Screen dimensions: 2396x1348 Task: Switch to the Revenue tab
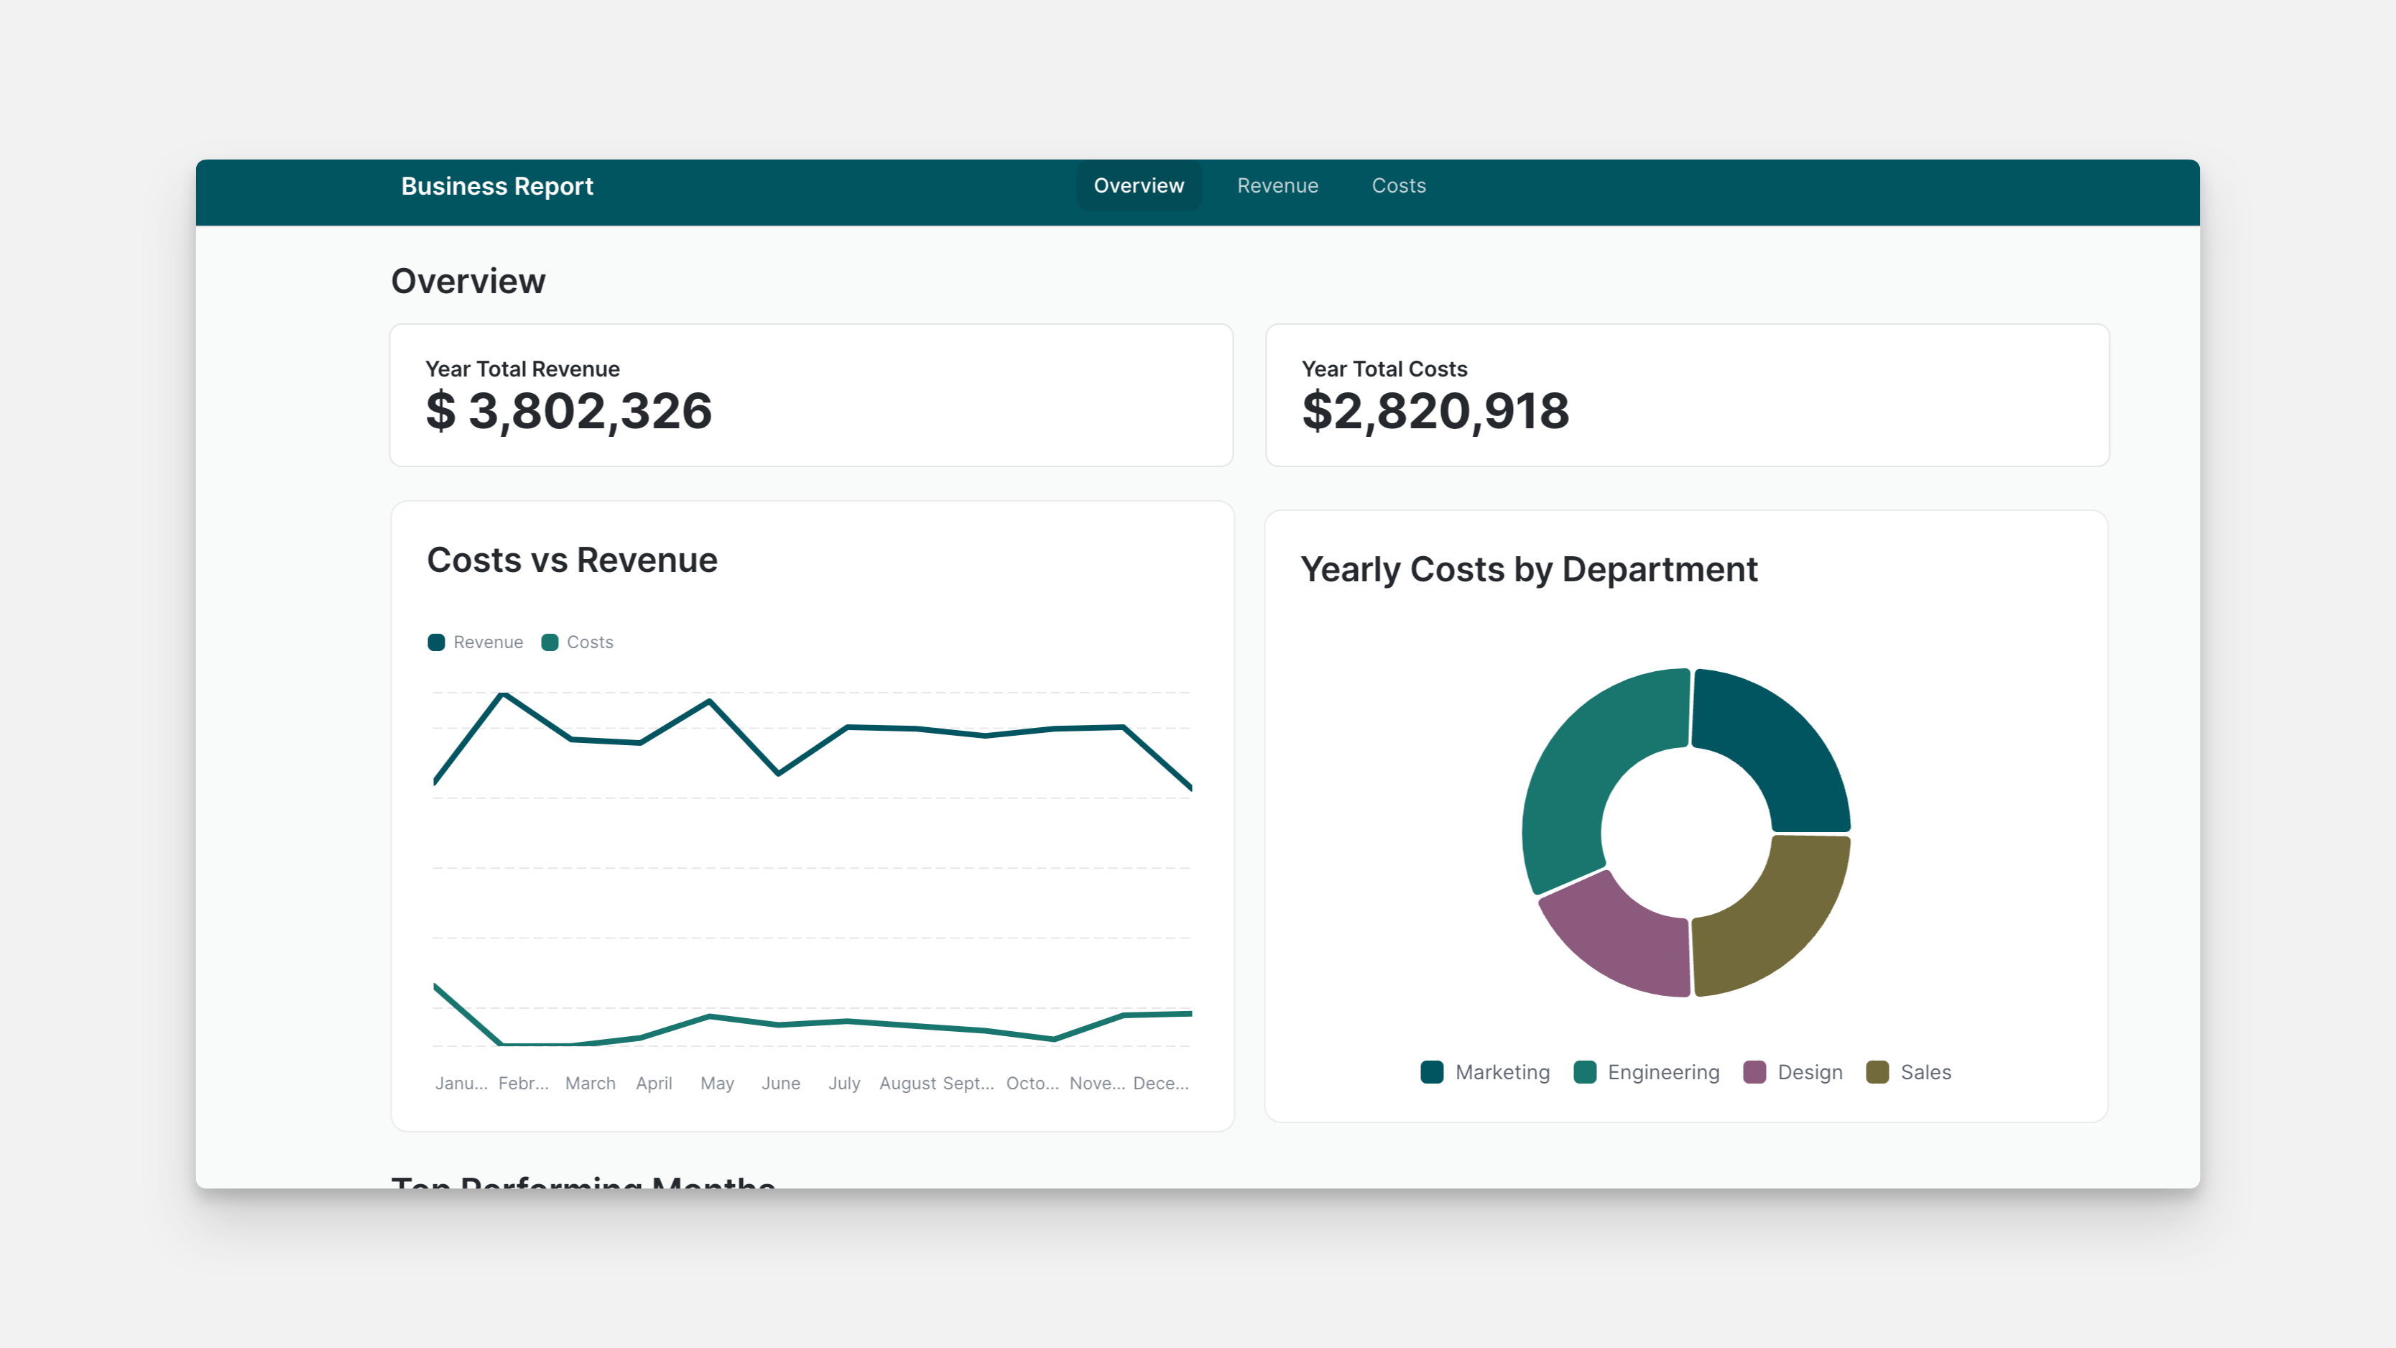pos(1277,185)
